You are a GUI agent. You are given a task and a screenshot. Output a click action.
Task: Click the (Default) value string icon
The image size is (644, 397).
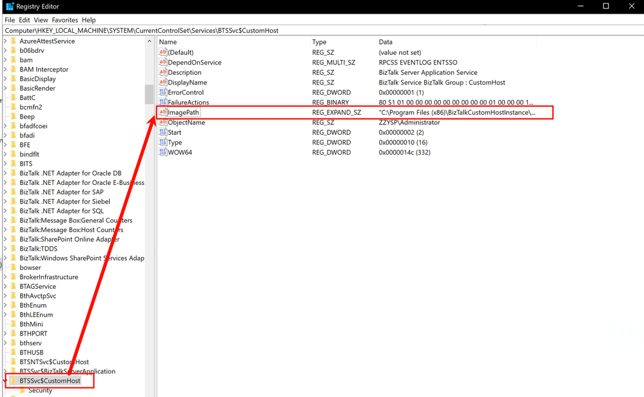tap(162, 52)
